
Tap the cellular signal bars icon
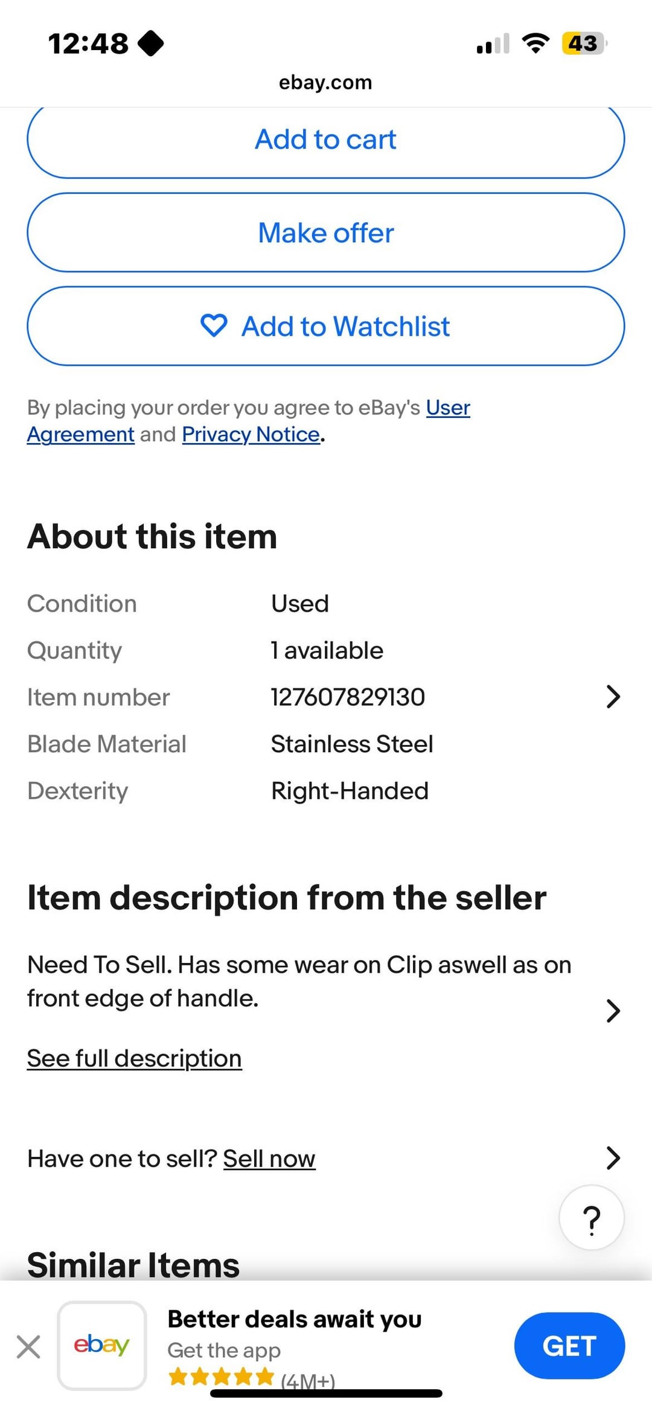tap(493, 44)
